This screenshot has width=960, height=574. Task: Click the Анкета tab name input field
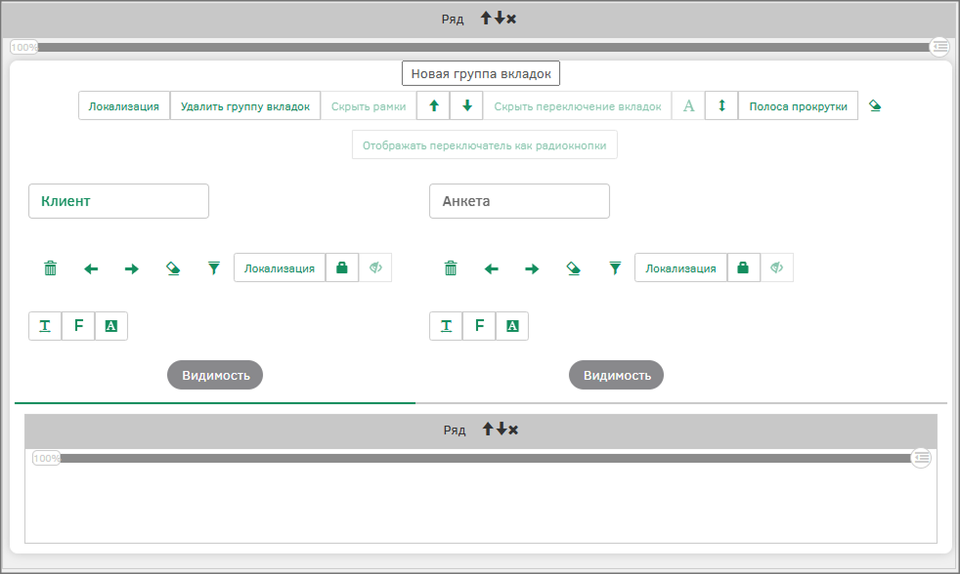[x=519, y=201]
